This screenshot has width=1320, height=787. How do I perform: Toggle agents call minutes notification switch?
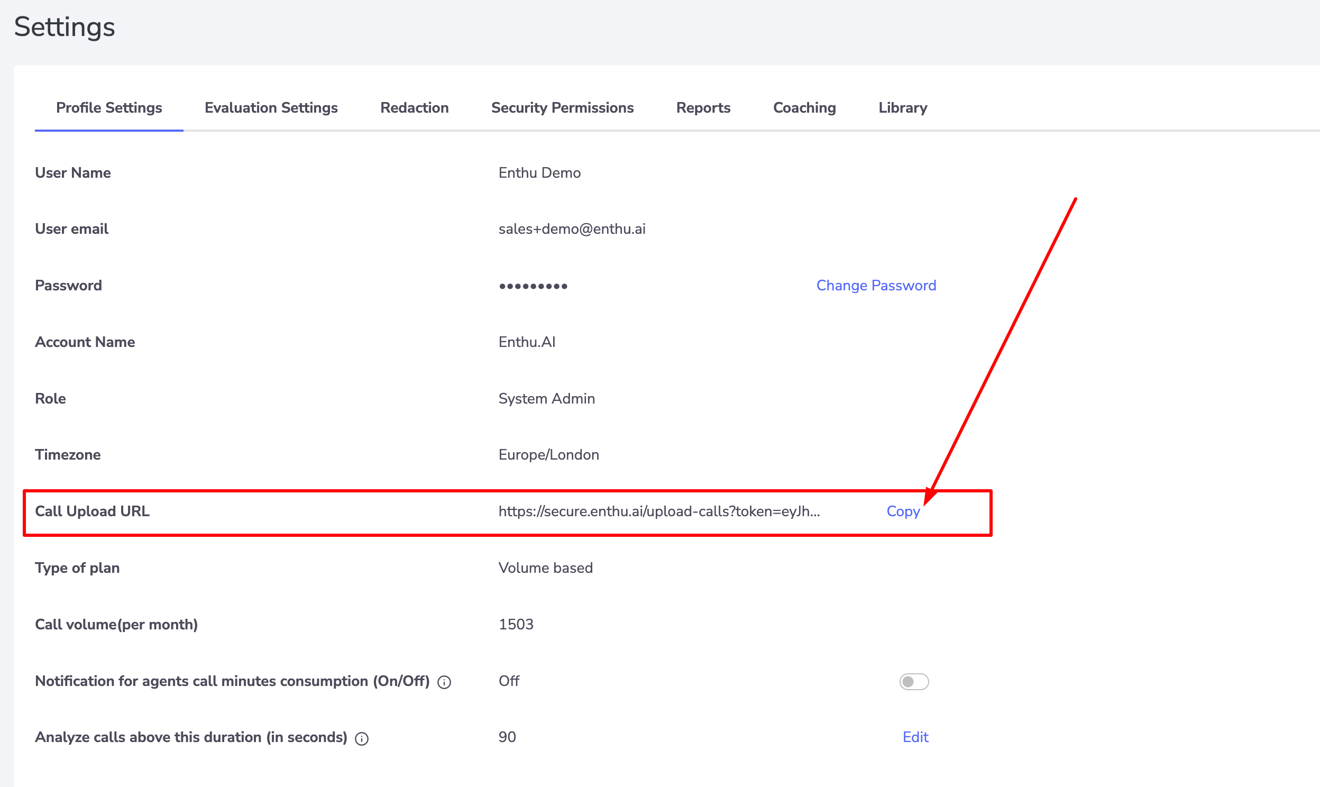point(914,681)
